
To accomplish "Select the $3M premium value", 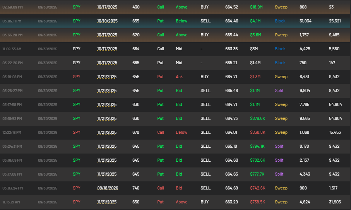I will [x=254, y=49].
